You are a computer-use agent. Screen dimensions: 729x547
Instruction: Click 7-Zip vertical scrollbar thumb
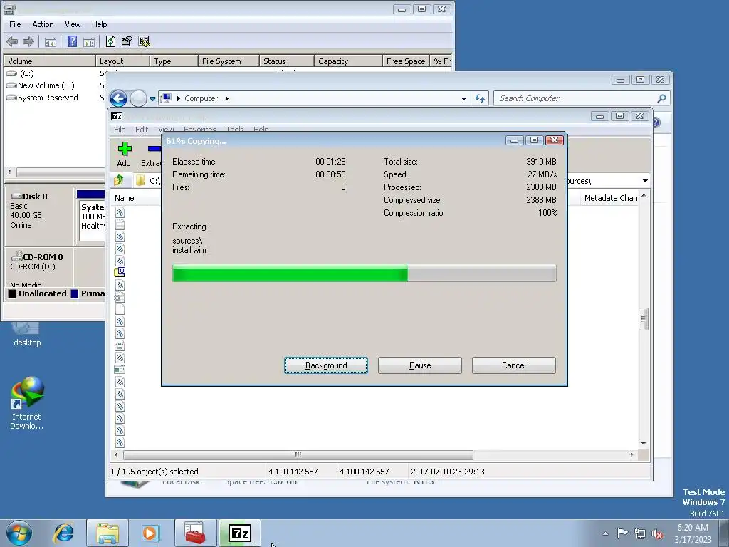644,319
